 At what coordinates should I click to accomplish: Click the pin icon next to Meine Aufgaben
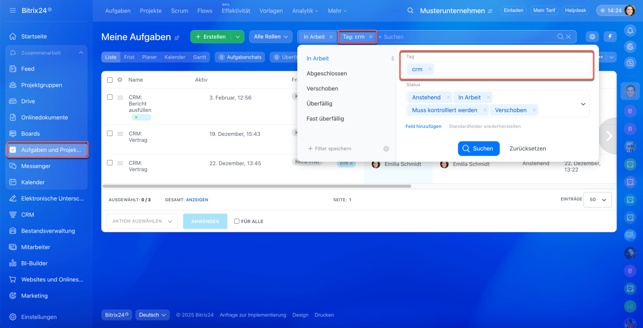(x=177, y=37)
